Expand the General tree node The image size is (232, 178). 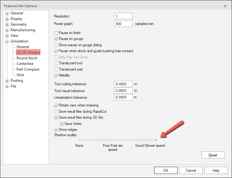[x=7, y=13]
